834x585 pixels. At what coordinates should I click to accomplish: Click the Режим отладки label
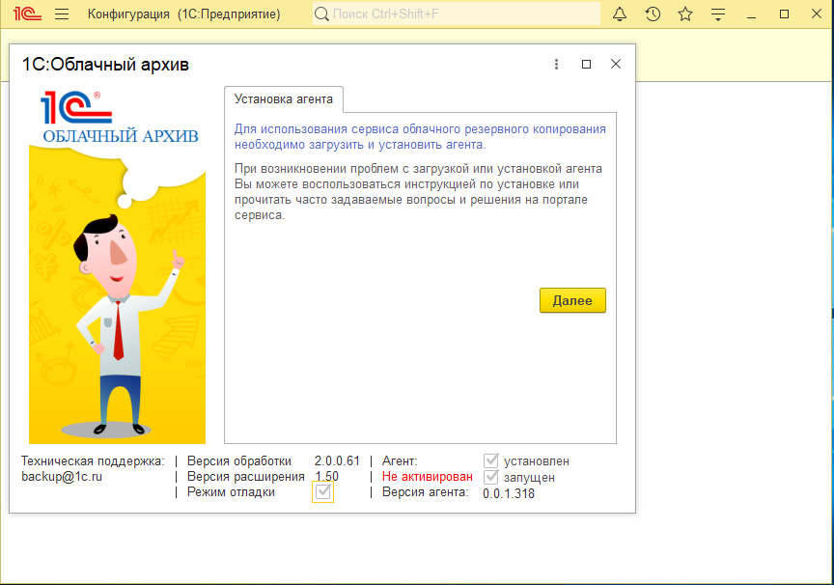[x=231, y=492]
